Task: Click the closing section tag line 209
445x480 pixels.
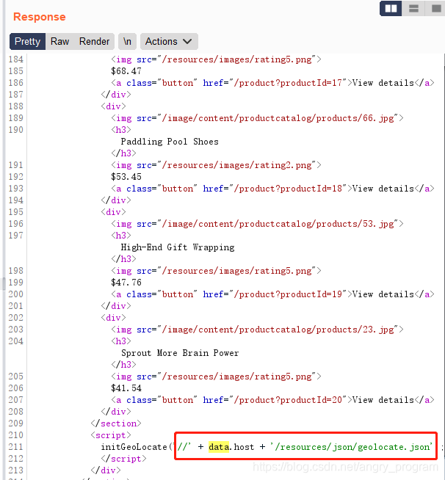Action: pos(116,423)
